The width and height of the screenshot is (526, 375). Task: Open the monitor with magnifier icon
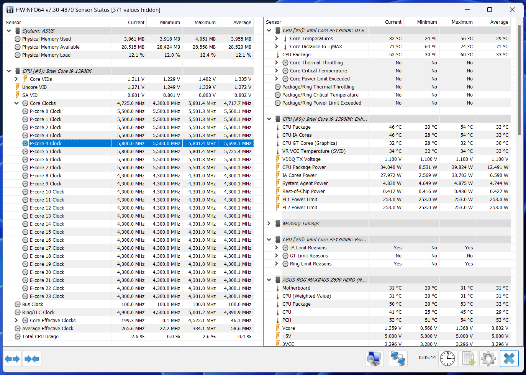click(x=374, y=359)
